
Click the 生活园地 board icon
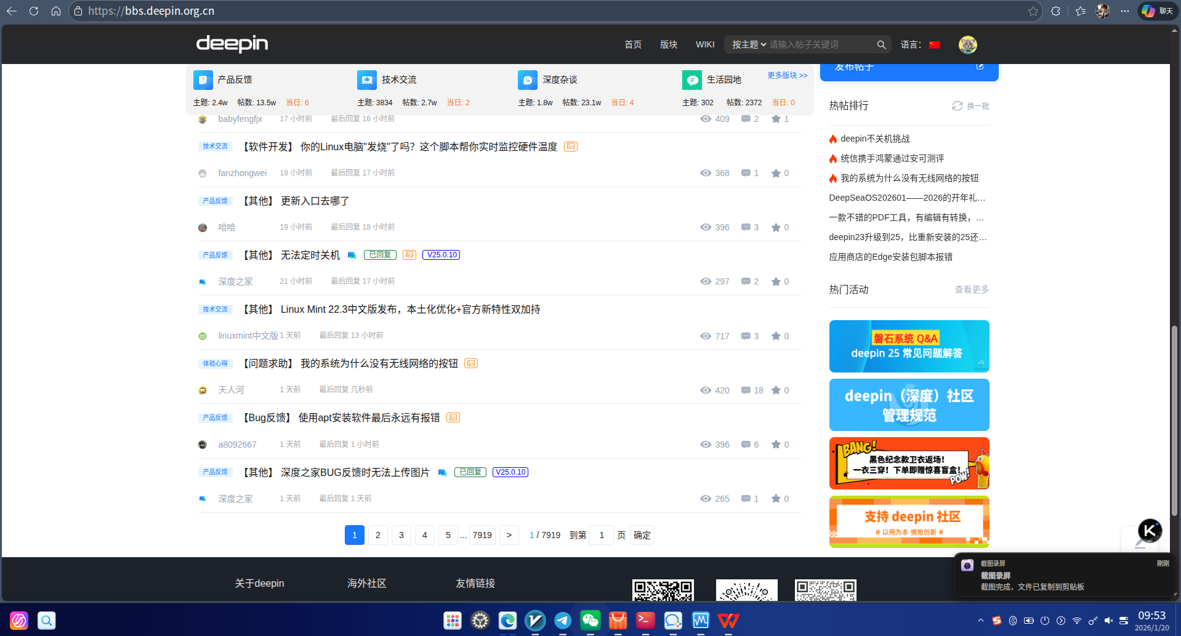click(x=692, y=80)
